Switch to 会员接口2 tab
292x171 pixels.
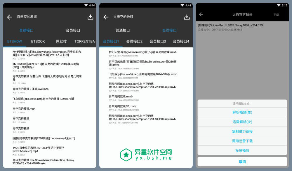pos(134,41)
